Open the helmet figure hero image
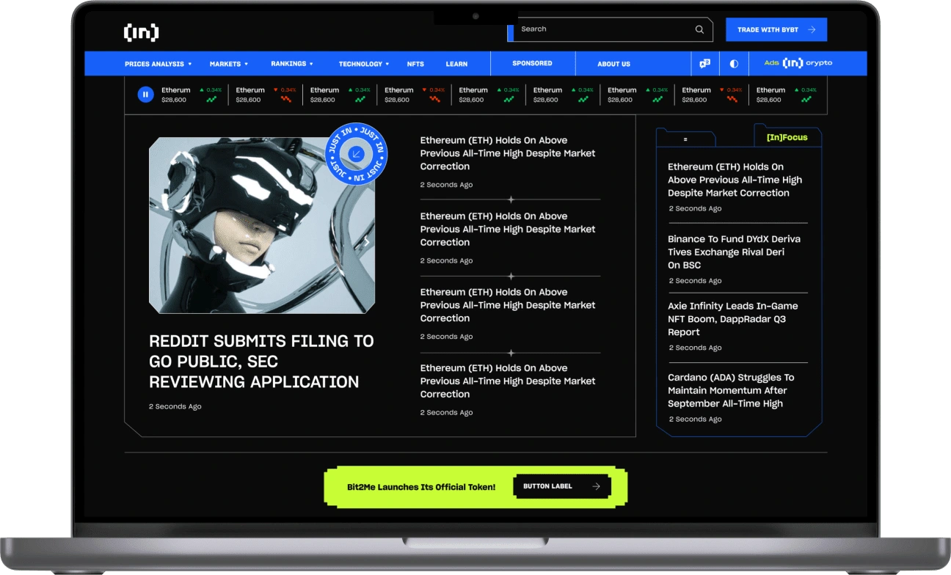This screenshot has height=575, width=951. [262, 225]
